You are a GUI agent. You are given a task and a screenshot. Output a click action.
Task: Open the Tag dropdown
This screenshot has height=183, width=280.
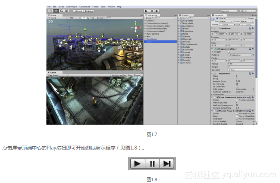(x=226, y=22)
